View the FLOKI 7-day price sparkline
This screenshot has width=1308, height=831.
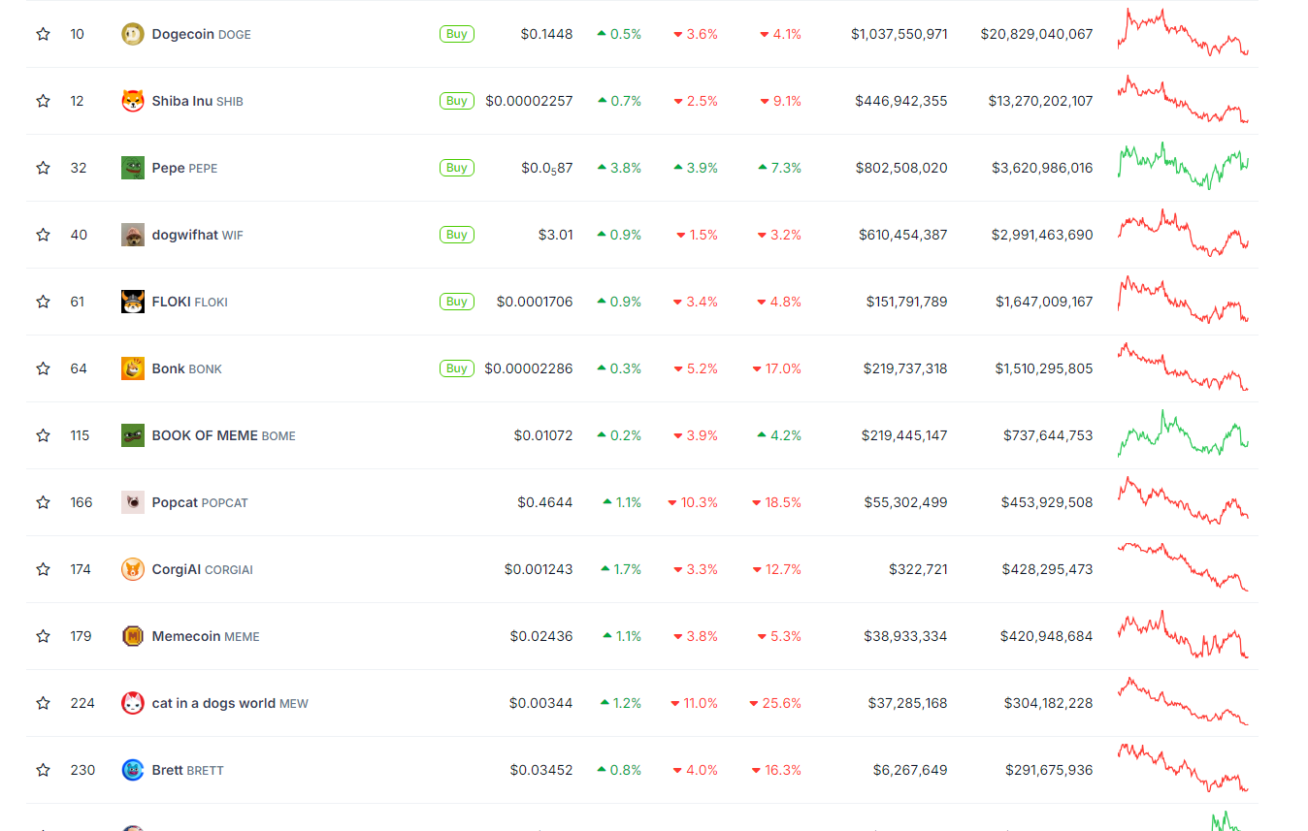click(1183, 300)
